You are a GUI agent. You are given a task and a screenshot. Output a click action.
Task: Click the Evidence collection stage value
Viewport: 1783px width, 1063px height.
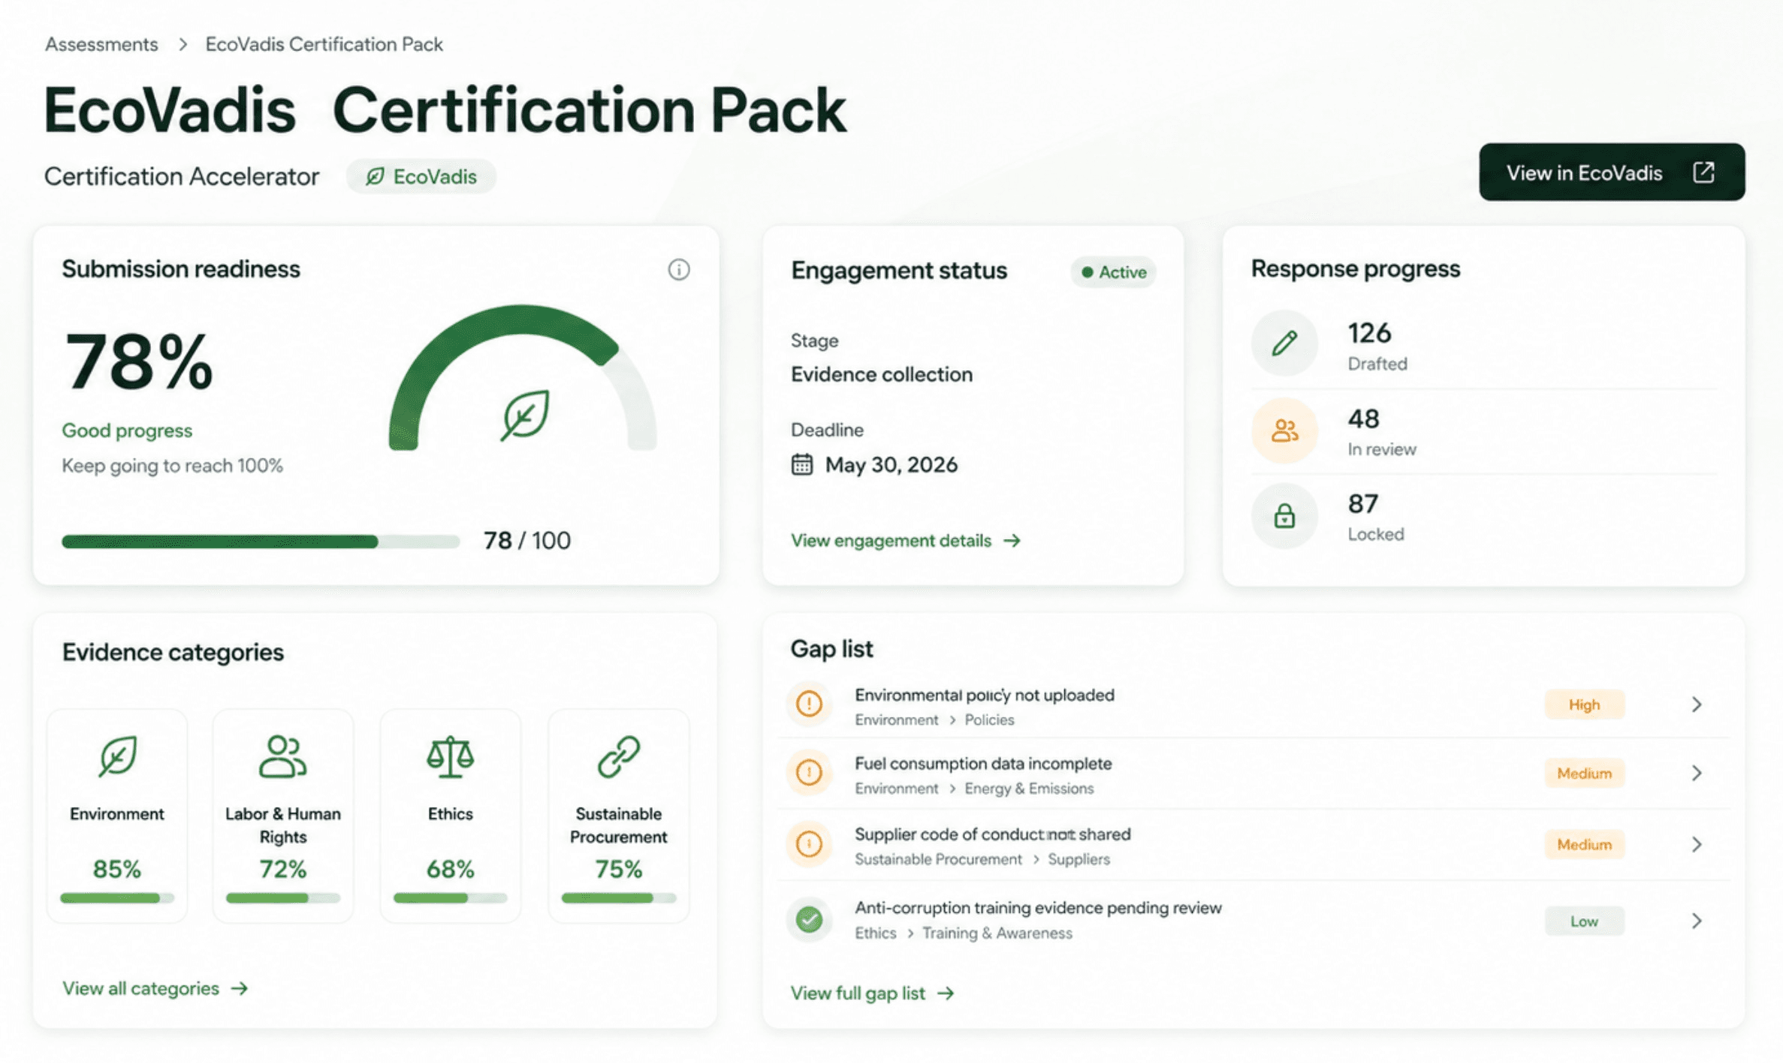(881, 374)
